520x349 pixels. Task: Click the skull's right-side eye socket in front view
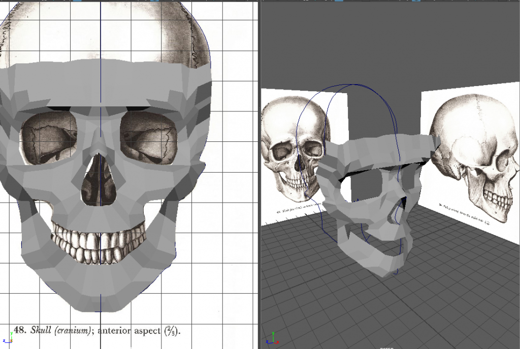(148, 138)
